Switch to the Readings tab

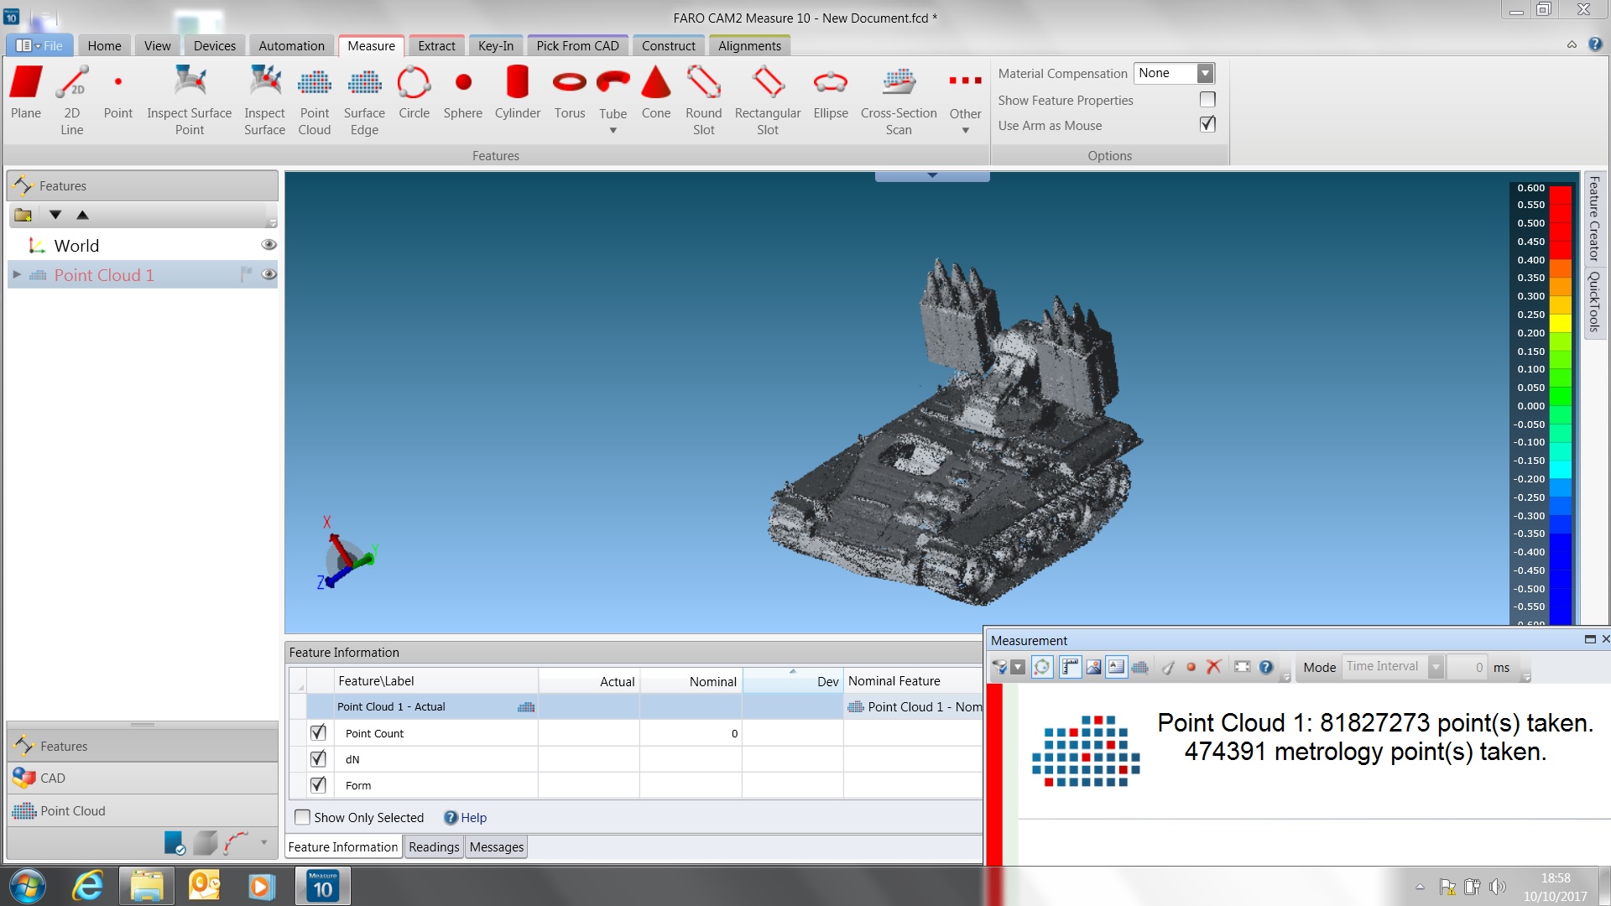434,847
